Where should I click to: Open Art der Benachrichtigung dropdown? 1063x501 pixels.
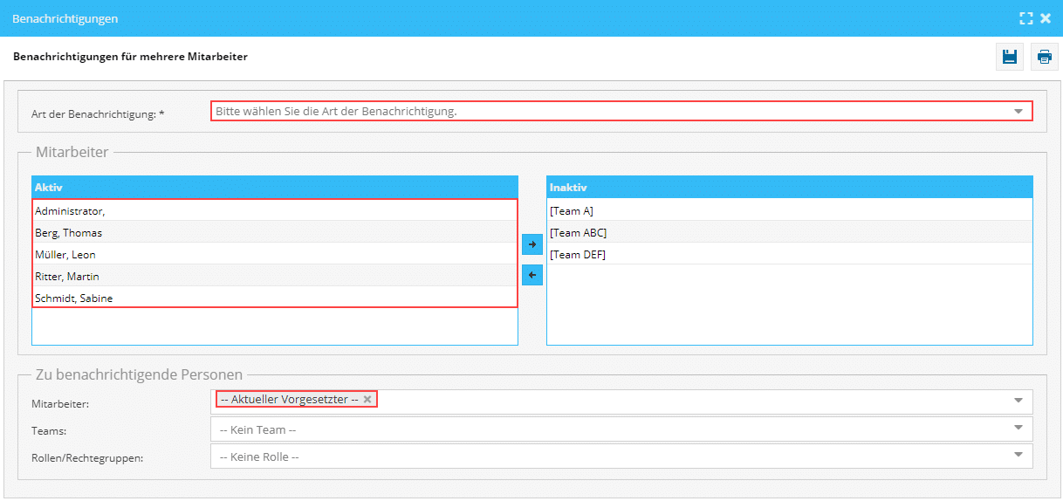(x=1018, y=112)
